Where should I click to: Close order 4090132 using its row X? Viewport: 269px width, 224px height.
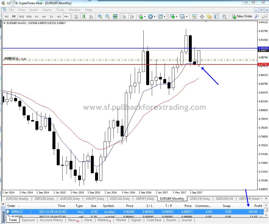pyautogui.click(x=261, y=212)
